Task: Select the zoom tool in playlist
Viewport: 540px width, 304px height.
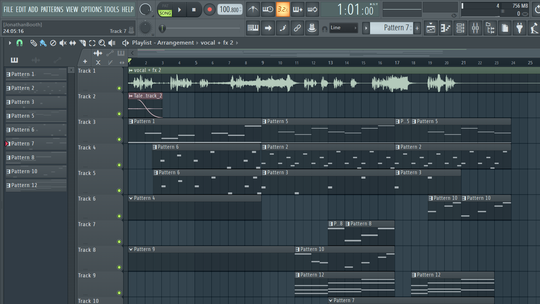Action: 102,43
